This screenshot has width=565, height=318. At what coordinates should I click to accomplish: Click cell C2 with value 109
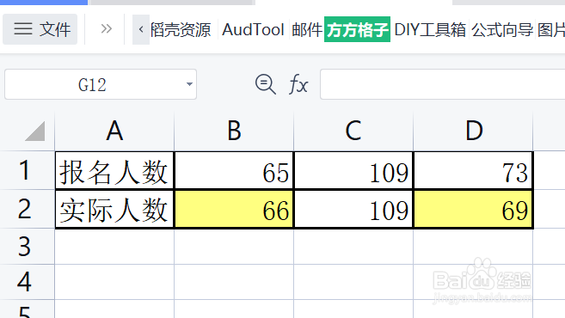click(x=353, y=209)
